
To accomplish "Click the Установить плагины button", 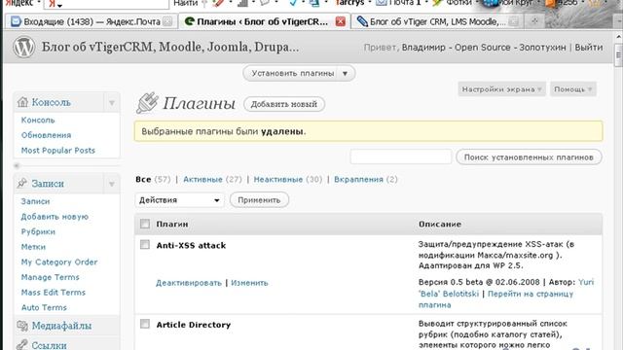I will [293, 74].
